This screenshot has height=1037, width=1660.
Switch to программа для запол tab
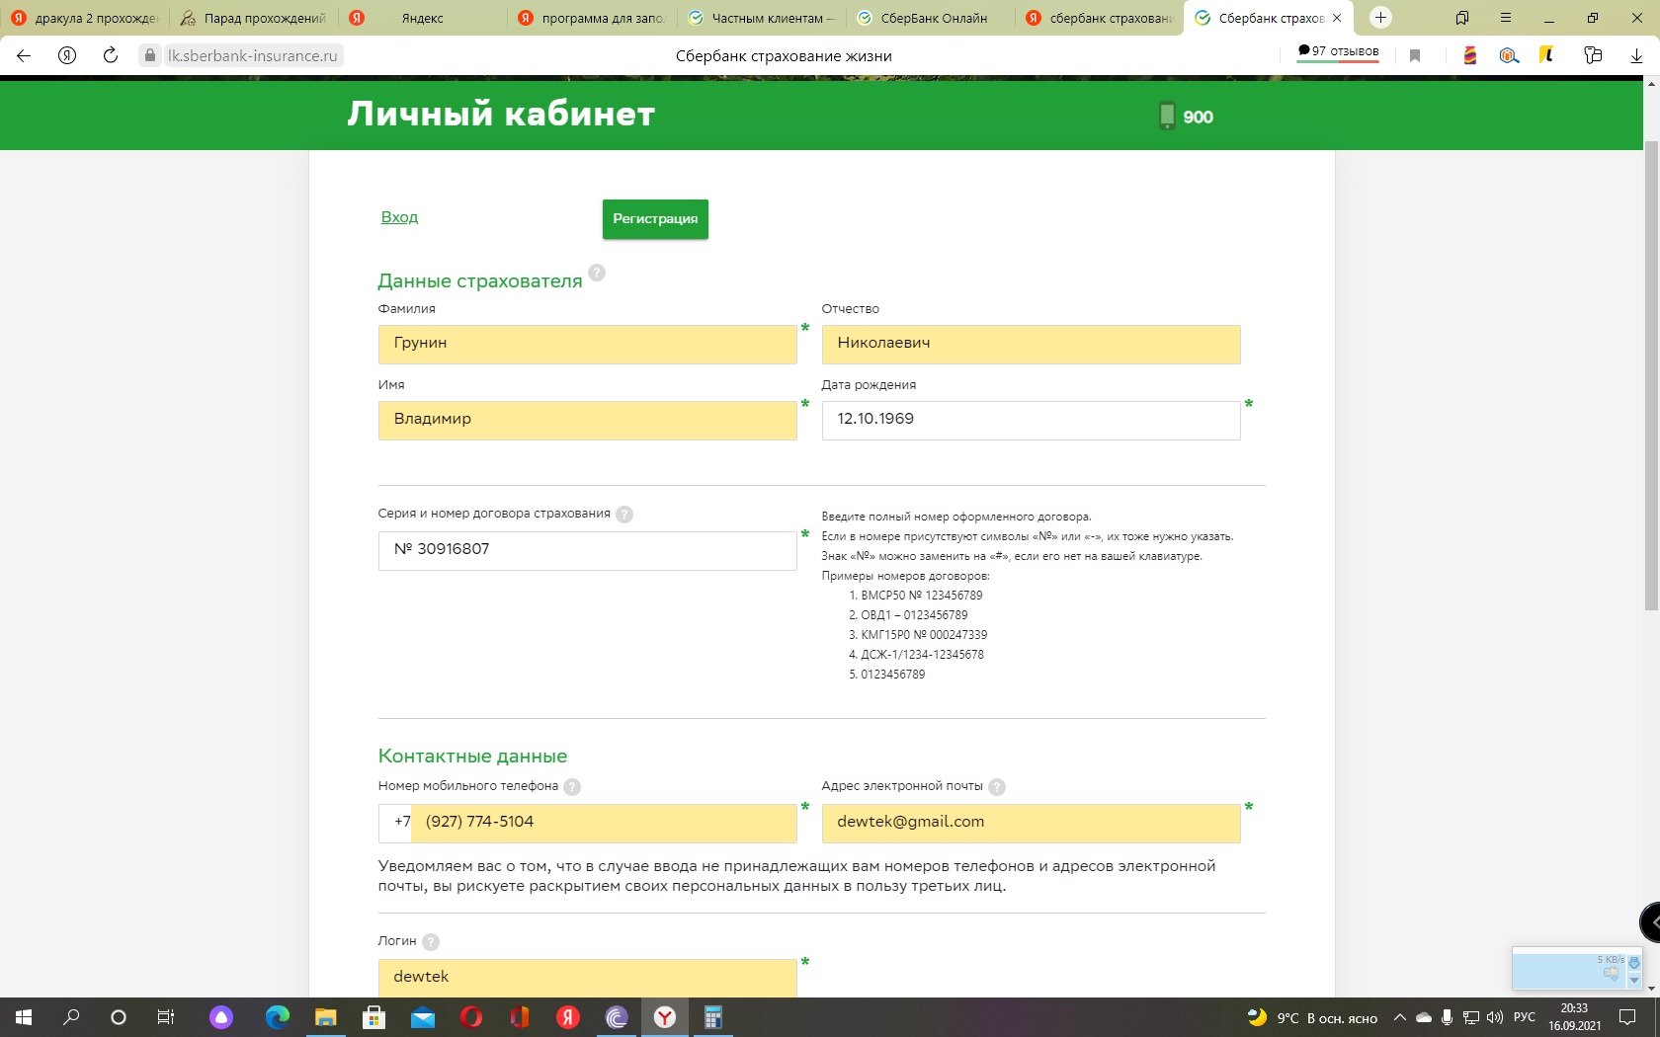[x=593, y=18]
